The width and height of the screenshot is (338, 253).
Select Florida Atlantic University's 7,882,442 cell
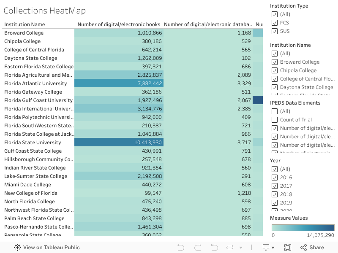(x=118, y=83)
